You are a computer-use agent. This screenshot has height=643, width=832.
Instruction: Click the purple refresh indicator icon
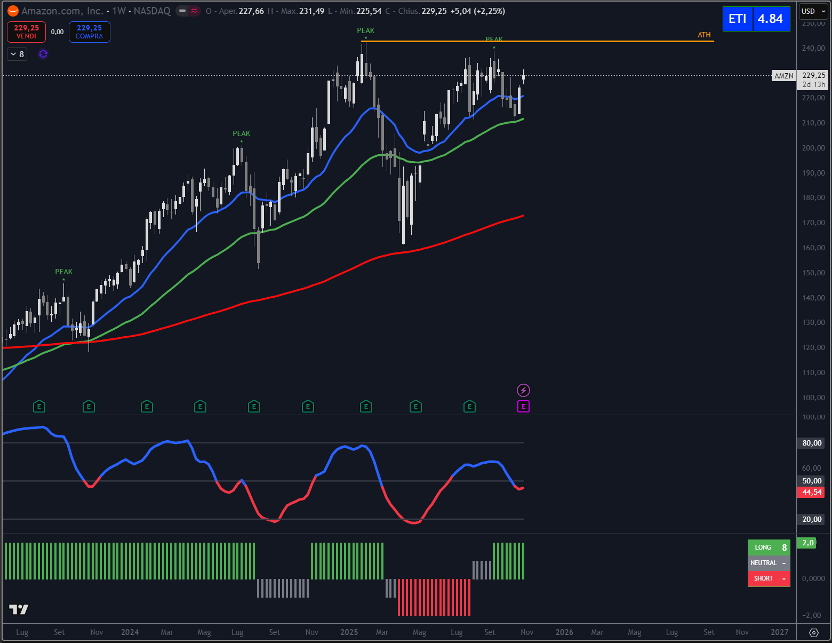click(x=43, y=54)
